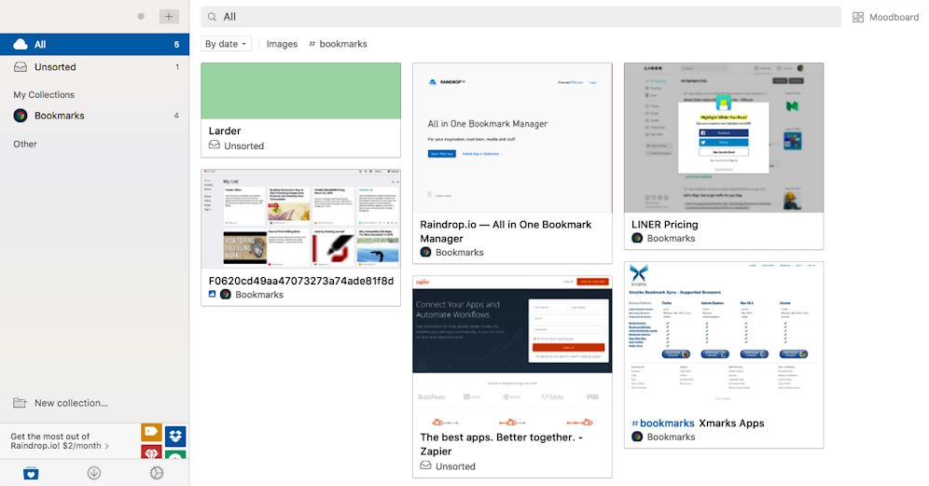Viewport: 929px width, 486px height.
Task: Open the Bookmarks collection in sidebar
Action: point(95,116)
